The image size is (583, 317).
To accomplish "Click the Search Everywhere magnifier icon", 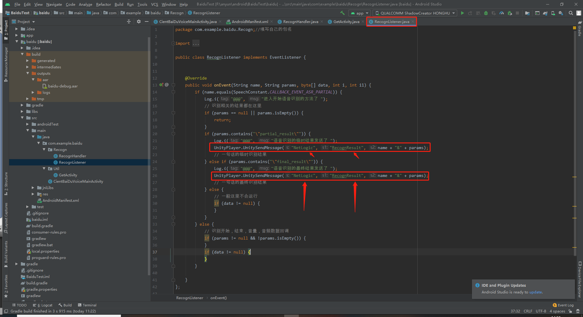I will [x=571, y=13].
